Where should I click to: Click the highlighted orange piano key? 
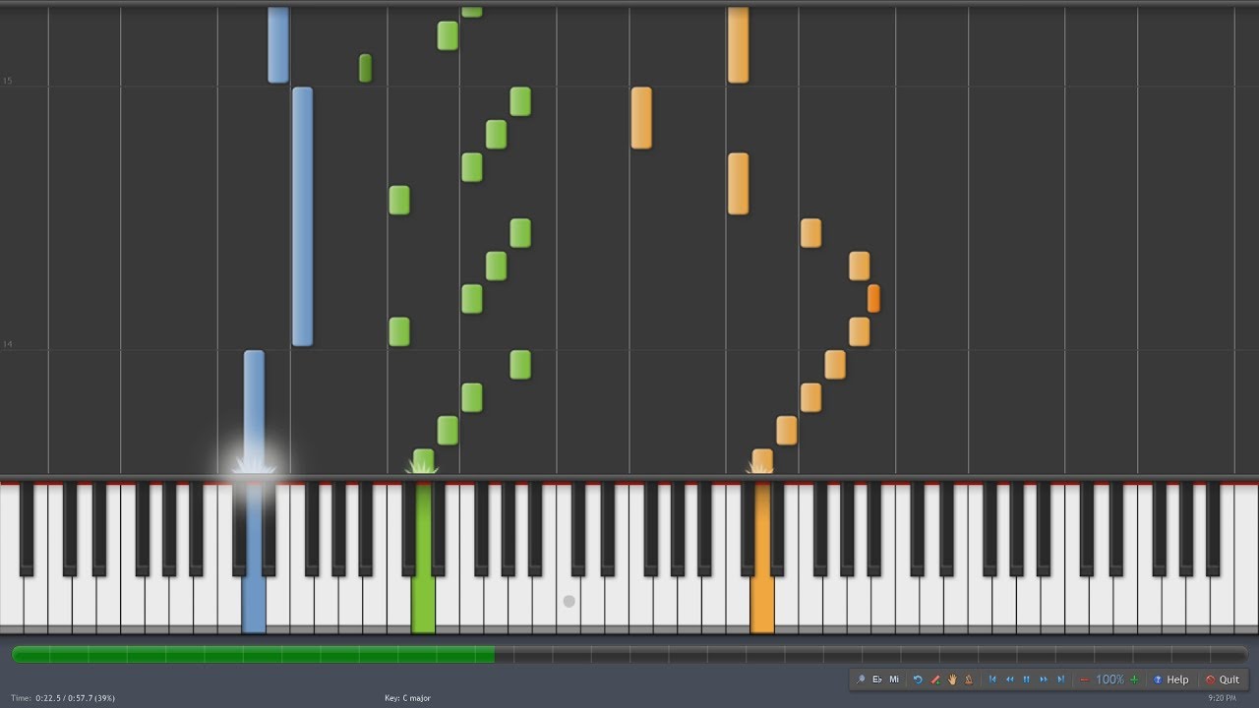tap(761, 590)
